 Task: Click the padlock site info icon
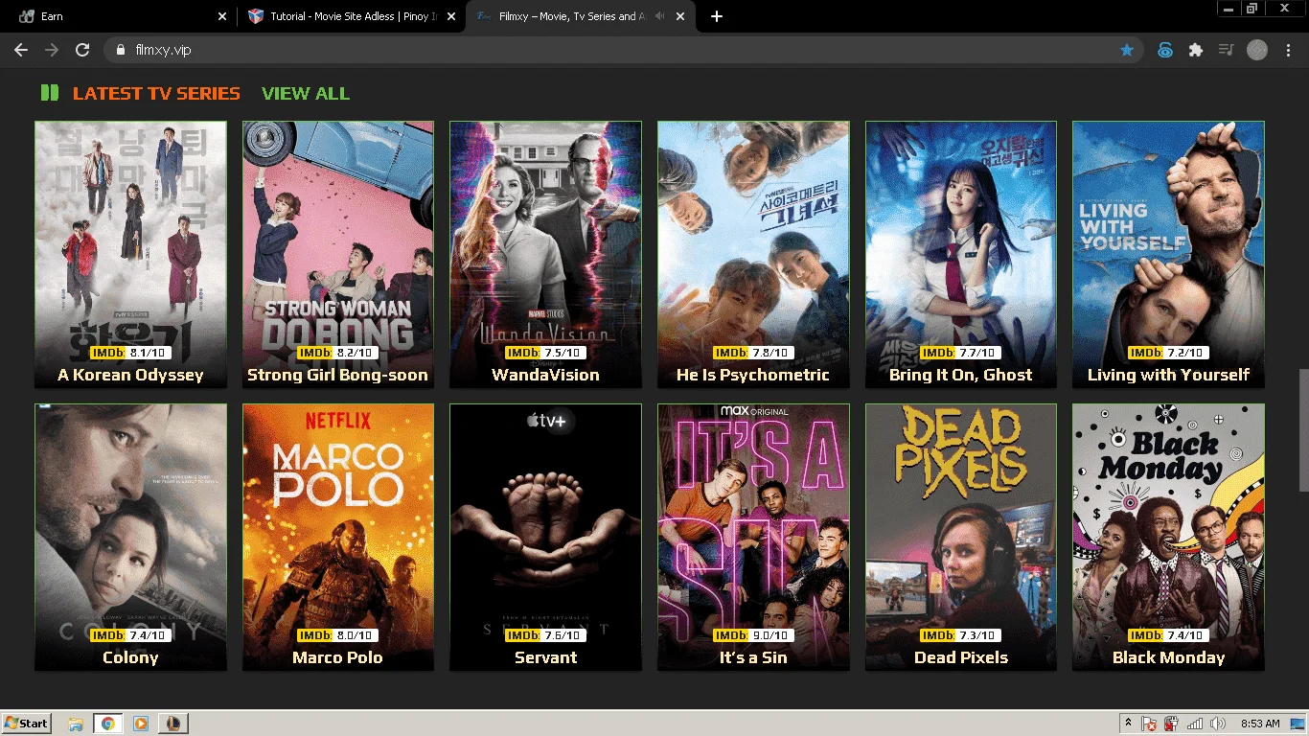(121, 50)
